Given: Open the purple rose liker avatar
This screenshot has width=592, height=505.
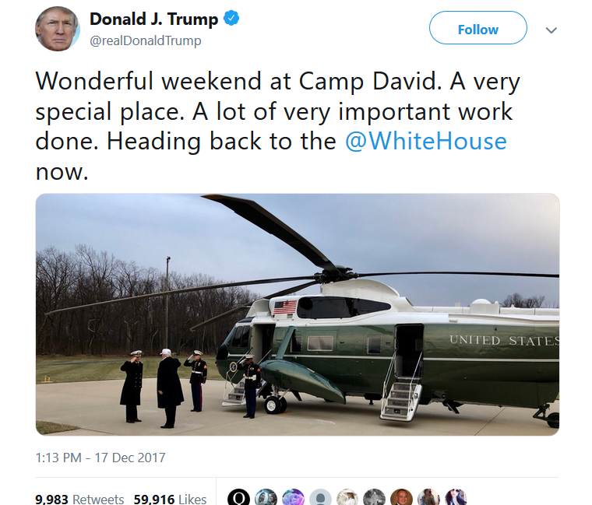Looking at the screenshot, I should tap(293, 497).
